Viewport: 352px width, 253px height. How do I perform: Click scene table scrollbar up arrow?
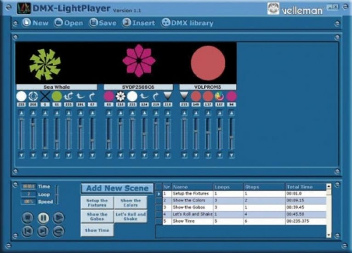329,186
